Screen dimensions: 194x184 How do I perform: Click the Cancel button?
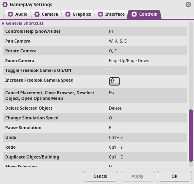tap(100, 176)
